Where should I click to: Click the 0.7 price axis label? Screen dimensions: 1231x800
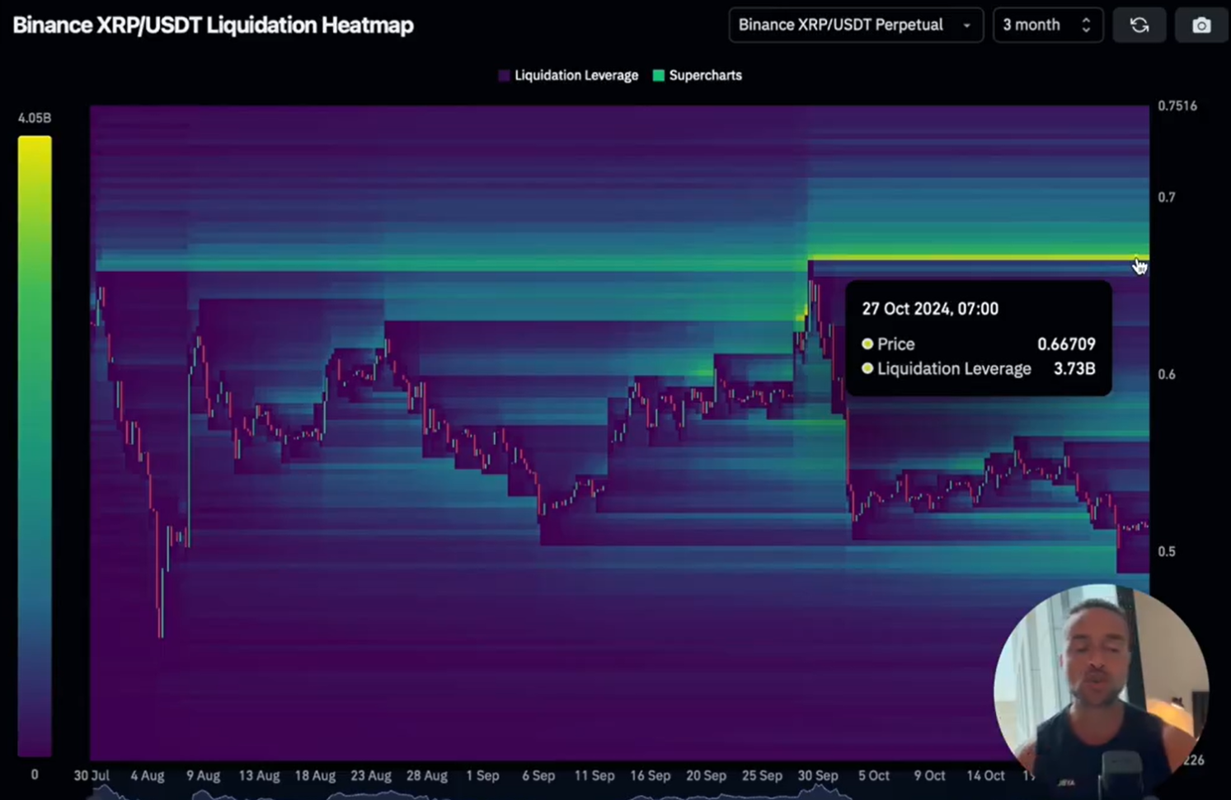(x=1167, y=197)
